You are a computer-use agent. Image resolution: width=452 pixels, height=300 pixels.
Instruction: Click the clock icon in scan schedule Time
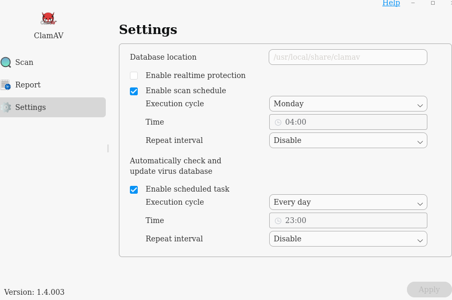point(278,123)
